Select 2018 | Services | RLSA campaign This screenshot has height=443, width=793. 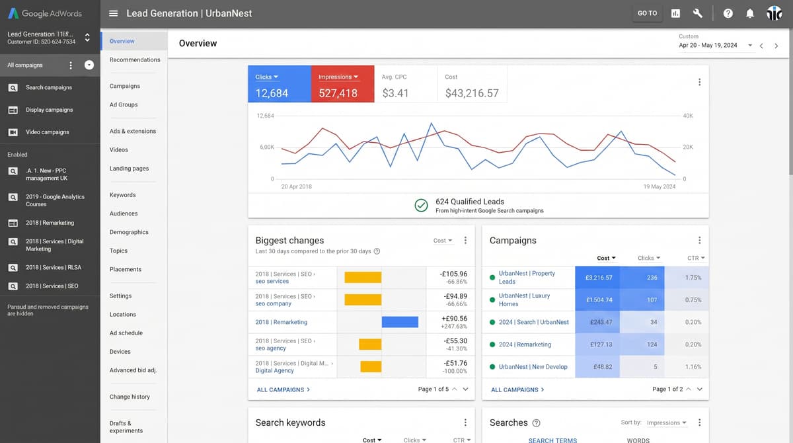tap(54, 267)
